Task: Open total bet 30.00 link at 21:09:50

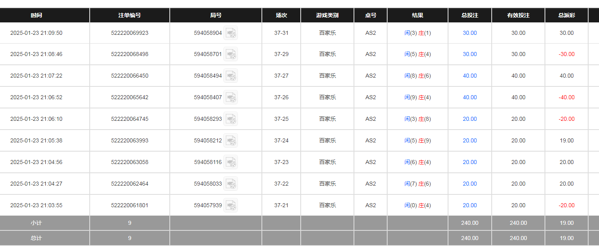Action: coord(470,33)
